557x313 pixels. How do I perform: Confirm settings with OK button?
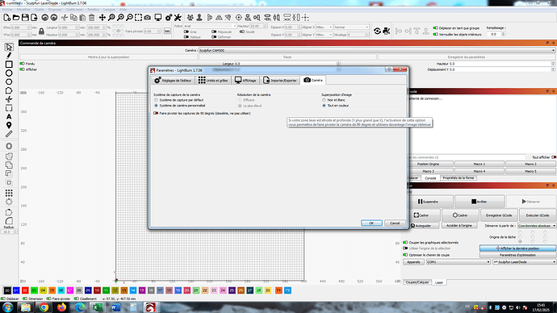371,223
